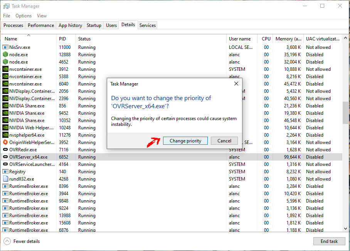Click the End task button

click(x=329, y=241)
